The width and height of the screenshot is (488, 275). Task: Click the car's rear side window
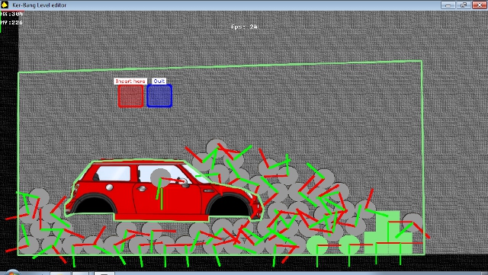(114, 173)
